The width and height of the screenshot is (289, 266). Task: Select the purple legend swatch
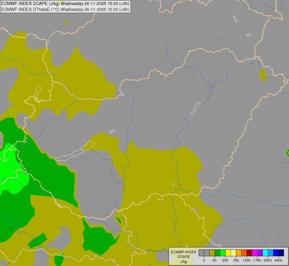pos(260,253)
